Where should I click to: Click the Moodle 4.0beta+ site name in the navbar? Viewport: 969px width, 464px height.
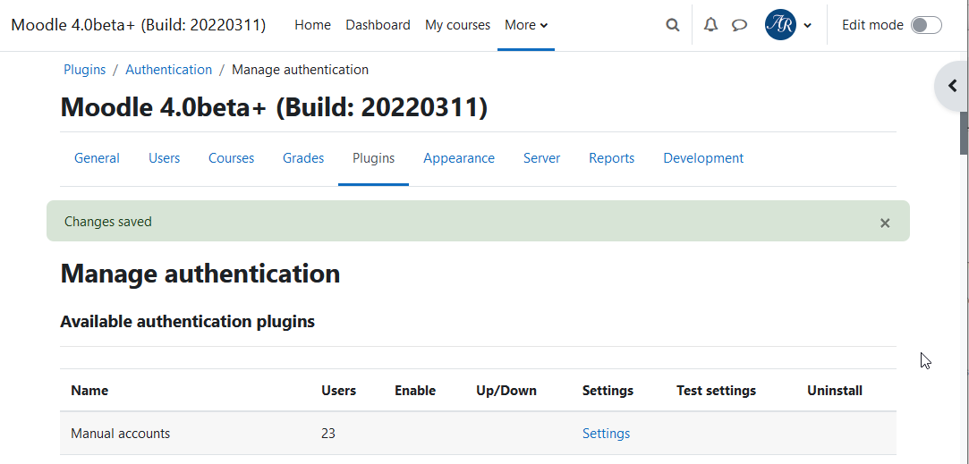point(139,25)
